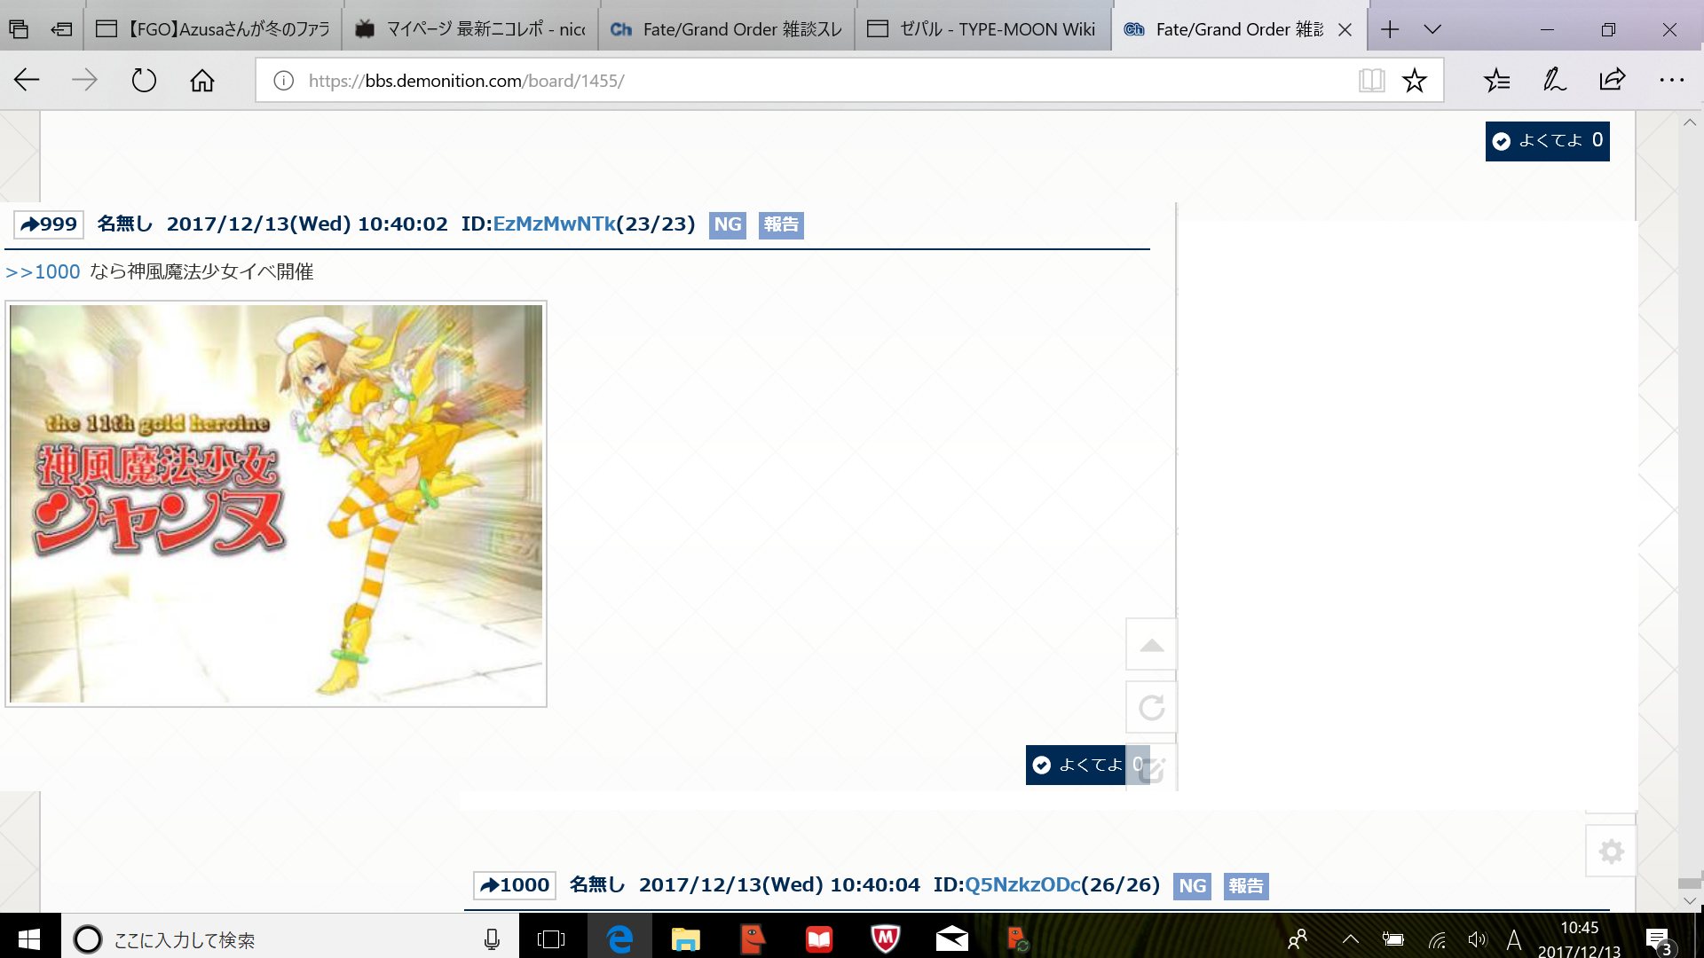Click the vertical page scrollbar track

click(1689, 497)
